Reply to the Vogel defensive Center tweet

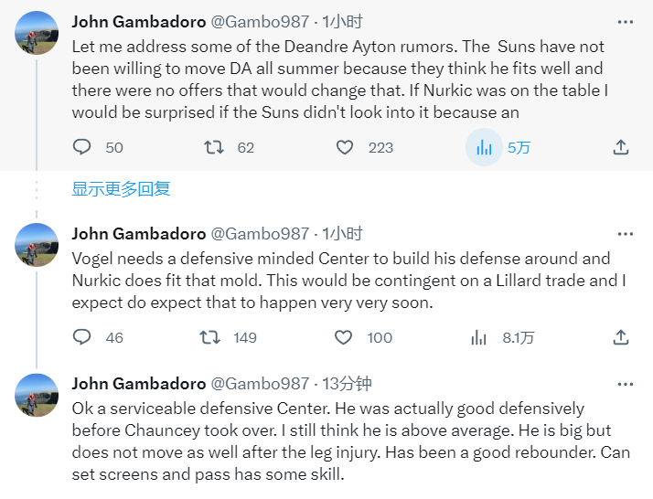point(82,337)
